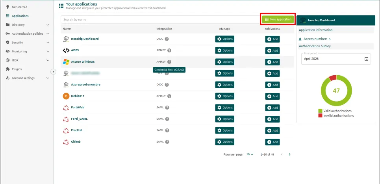Click the 1–10 of 48 pagination text
380x184 pixels.
click(267, 154)
